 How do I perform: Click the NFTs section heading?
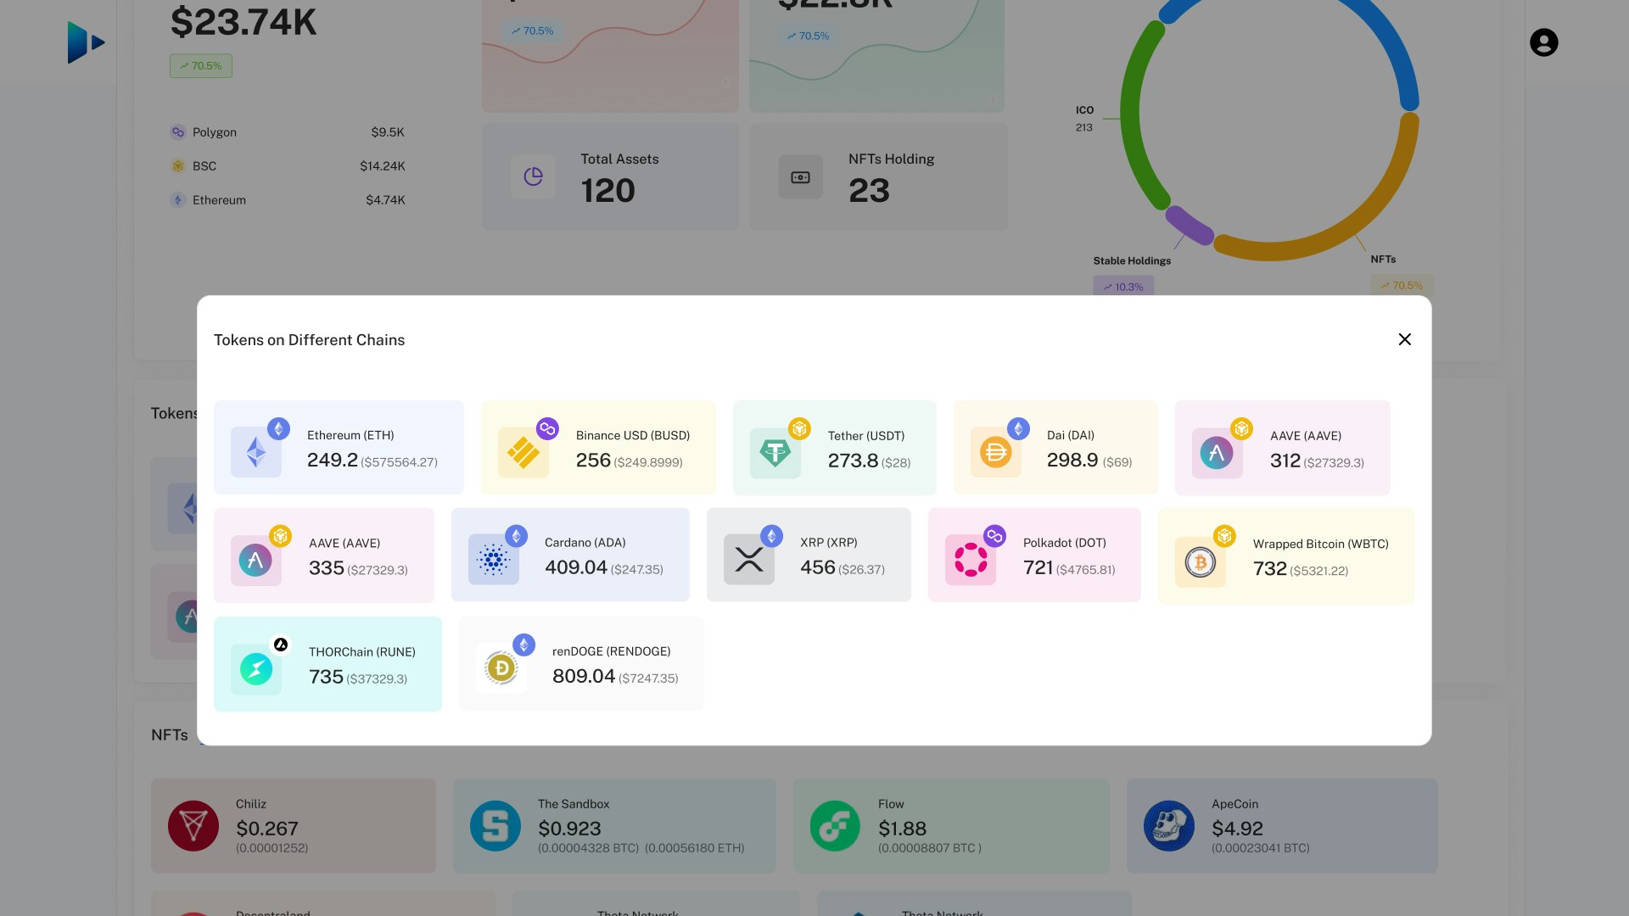[x=170, y=735]
